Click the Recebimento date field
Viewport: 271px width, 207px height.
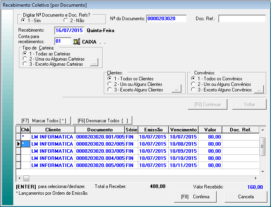click(x=69, y=30)
